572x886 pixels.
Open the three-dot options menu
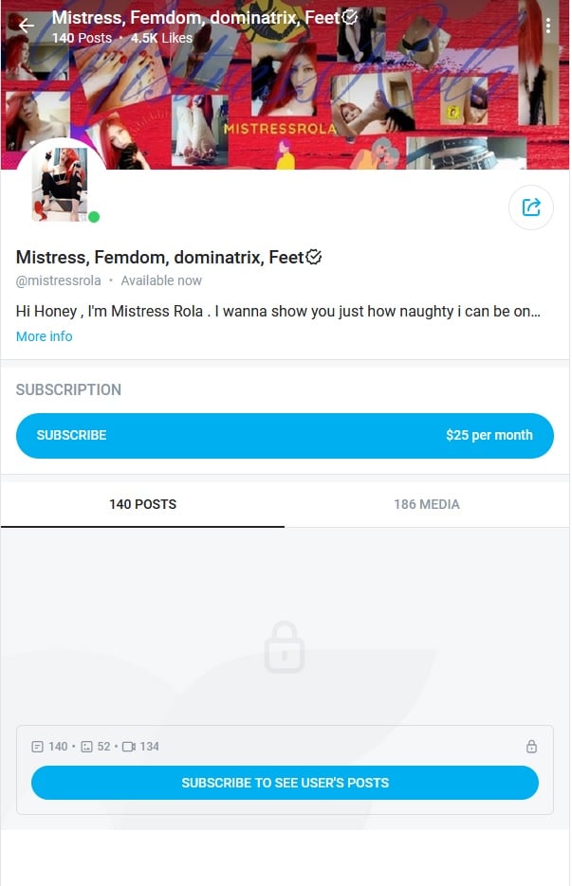(x=548, y=26)
